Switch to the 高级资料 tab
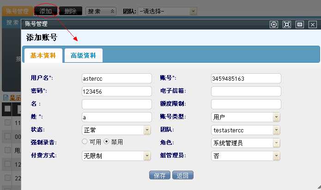Image resolution: width=321 pixels, height=190 pixels. click(x=83, y=55)
